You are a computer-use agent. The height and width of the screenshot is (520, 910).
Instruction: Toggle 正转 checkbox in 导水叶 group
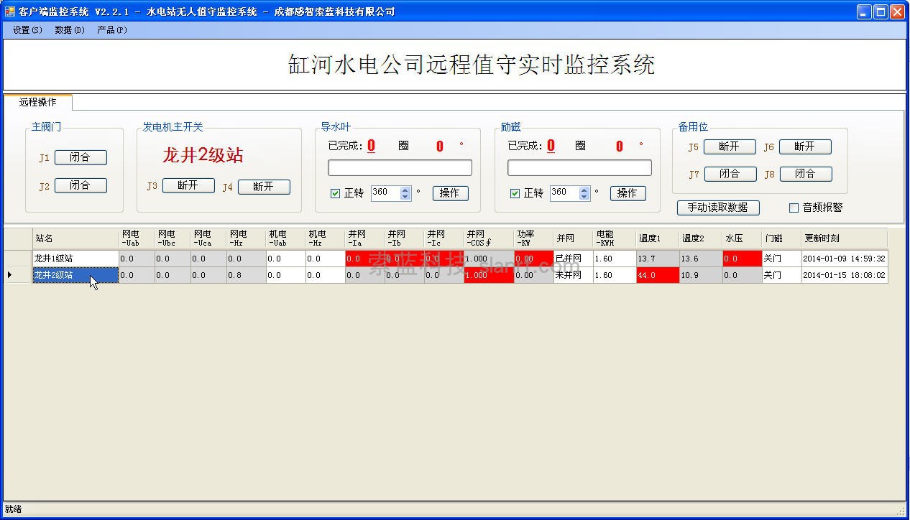[x=335, y=193]
